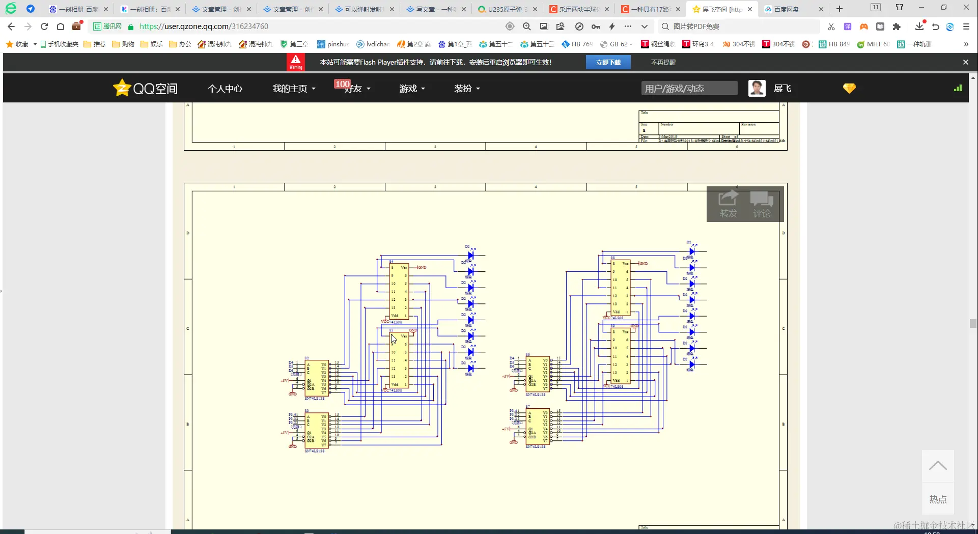Click the browser downloads icon

pyautogui.click(x=919, y=26)
